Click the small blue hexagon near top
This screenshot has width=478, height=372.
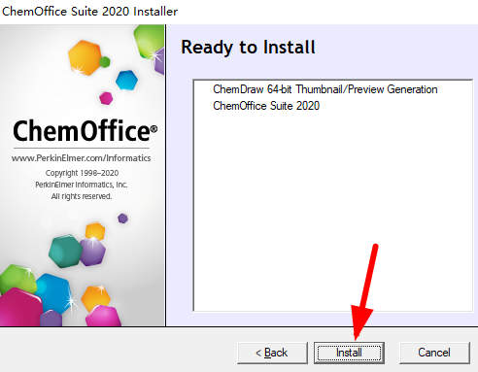click(x=126, y=80)
